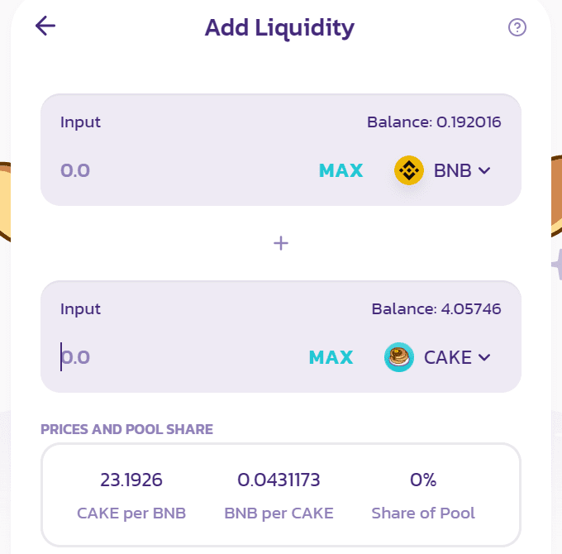This screenshot has width=562, height=554.
Task: Click the Prices and Pool Share heading
Action: click(126, 429)
